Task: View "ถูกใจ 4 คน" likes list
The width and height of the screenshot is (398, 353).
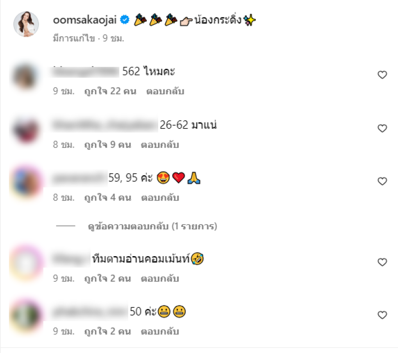Action: 107,198
